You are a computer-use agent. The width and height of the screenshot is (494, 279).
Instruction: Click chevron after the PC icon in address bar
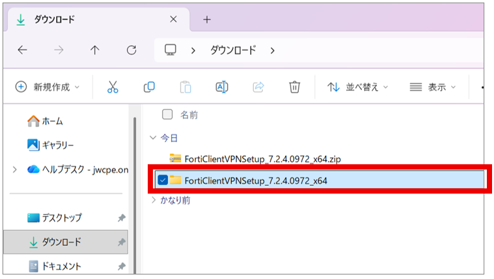(x=193, y=50)
